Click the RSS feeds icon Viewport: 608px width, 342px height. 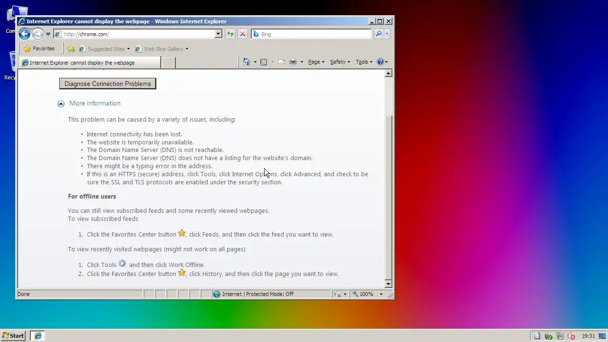[x=264, y=62]
